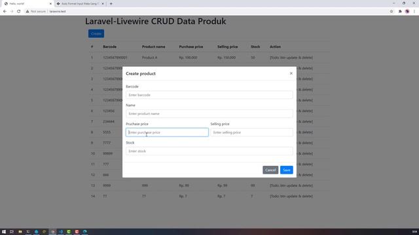Click the Stock column header
419x235 pixels.
[255, 46]
